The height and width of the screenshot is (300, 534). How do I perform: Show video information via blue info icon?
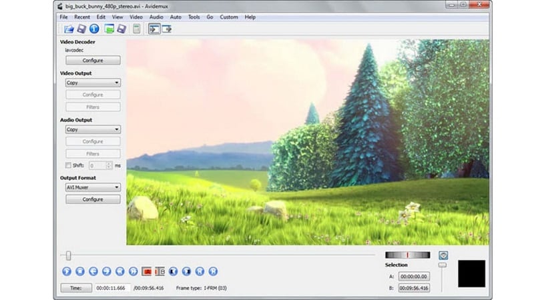coord(94,29)
